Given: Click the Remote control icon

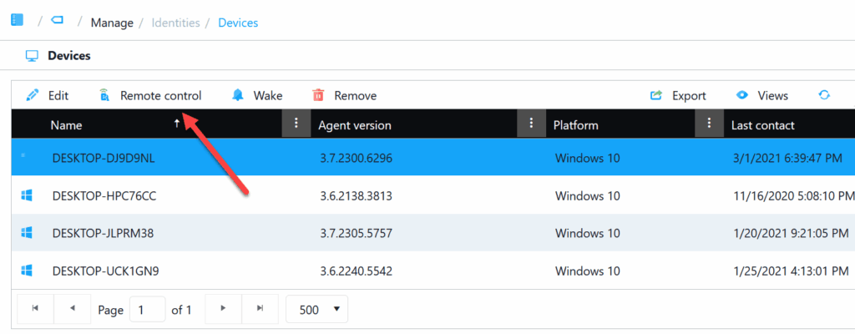Looking at the screenshot, I should coord(104,95).
